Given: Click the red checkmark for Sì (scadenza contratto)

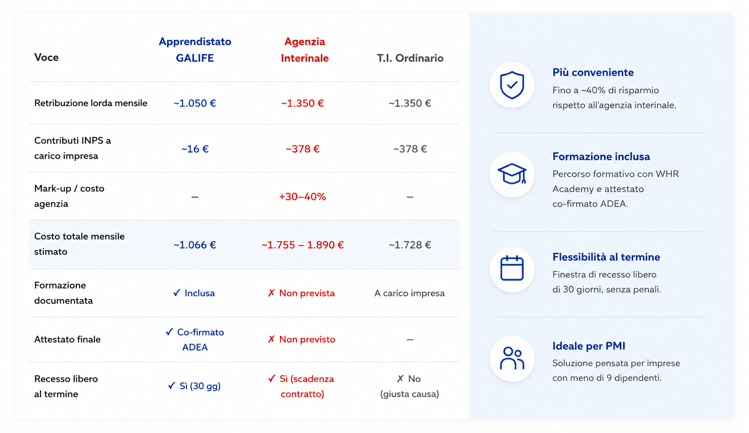Looking at the screenshot, I should [x=272, y=379].
